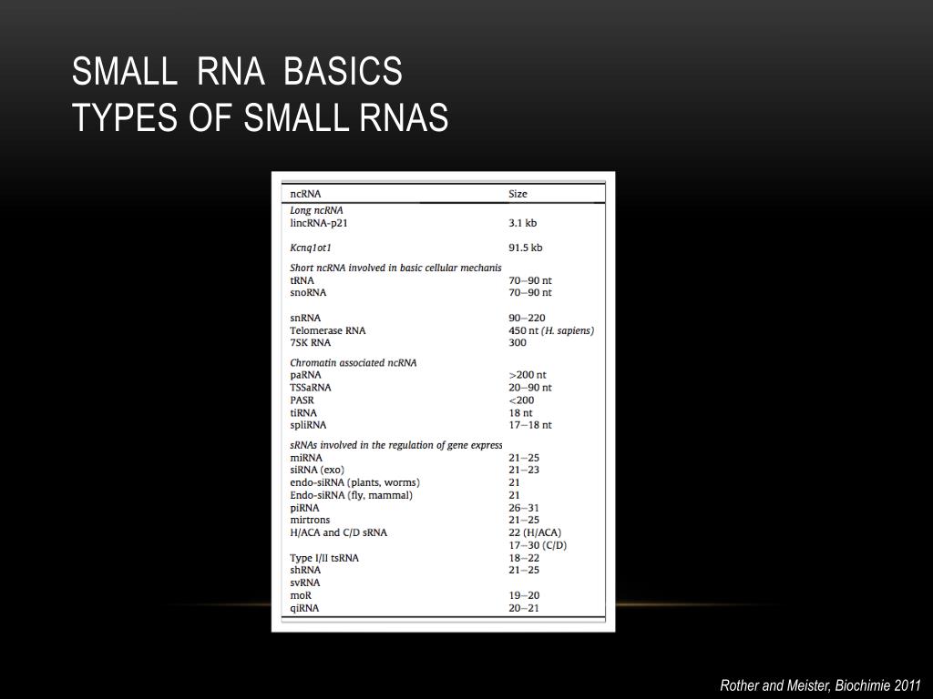
Task: Click the '18–22' size value
Action: [x=524, y=558]
